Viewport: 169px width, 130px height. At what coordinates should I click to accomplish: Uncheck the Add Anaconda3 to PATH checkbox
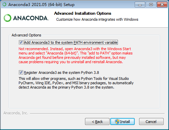click(x=21, y=42)
